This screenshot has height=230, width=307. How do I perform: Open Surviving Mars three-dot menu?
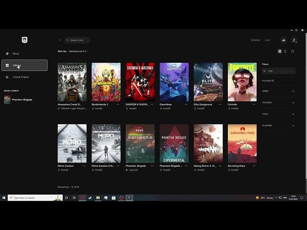(x=254, y=166)
